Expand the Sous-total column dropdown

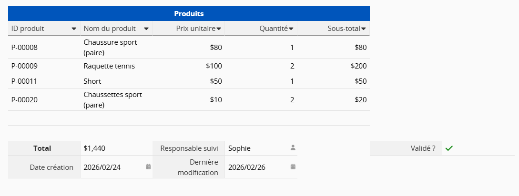(x=364, y=29)
